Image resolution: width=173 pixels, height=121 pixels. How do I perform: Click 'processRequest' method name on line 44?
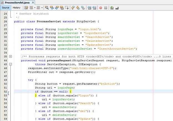point(59,60)
